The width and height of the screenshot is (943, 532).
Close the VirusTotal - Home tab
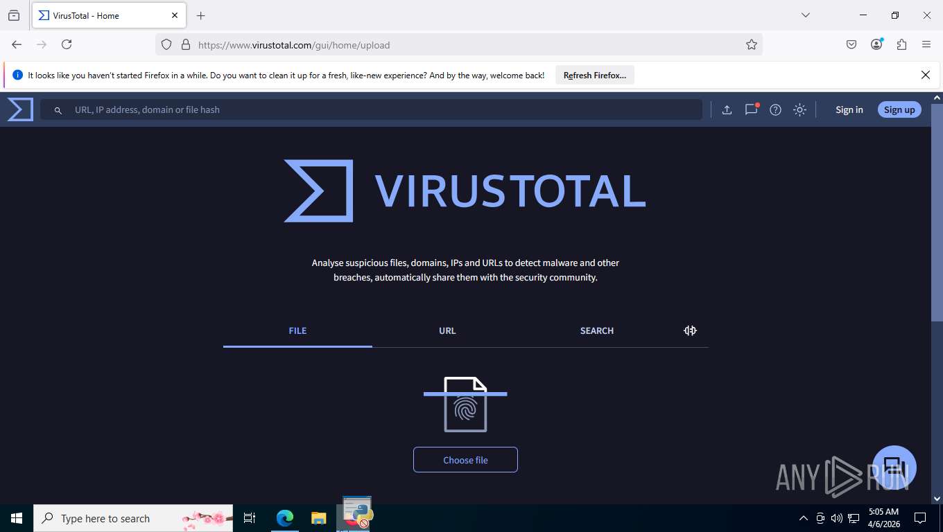175,15
